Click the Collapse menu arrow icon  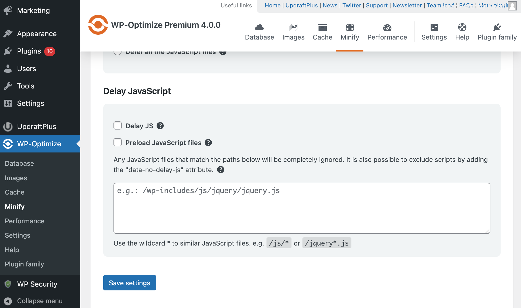8,301
